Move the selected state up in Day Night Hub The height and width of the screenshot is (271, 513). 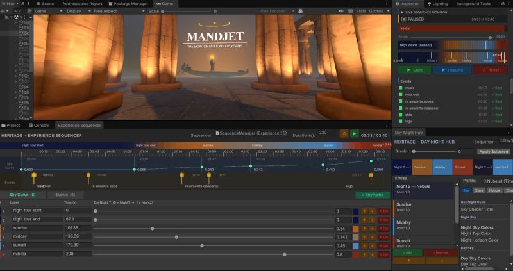click(408, 261)
